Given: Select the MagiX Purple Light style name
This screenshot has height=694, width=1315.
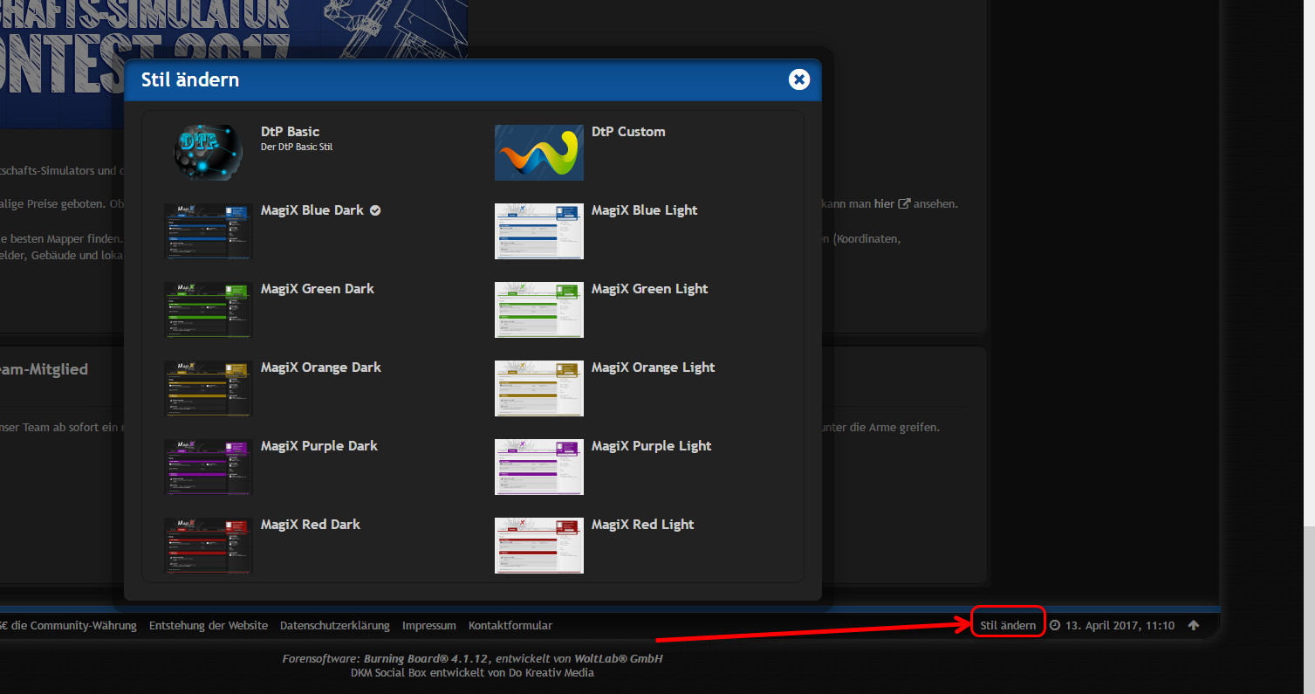Looking at the screenshot, I should point(651,446).
